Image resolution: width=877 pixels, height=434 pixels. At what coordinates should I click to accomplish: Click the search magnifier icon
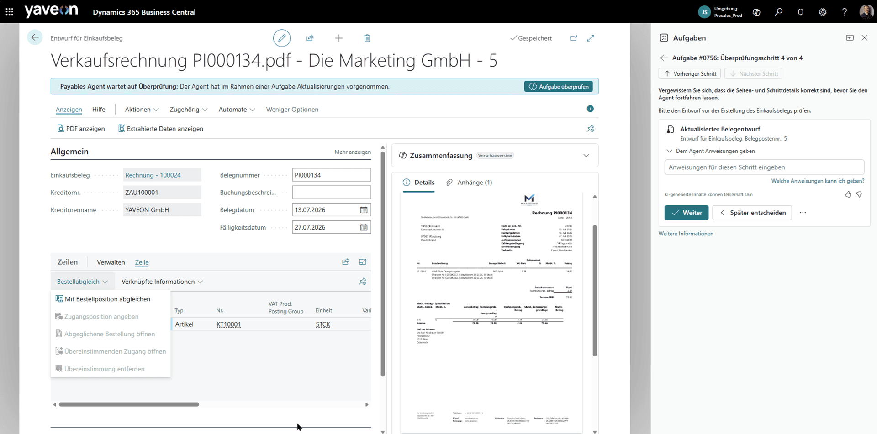point(778,12)
